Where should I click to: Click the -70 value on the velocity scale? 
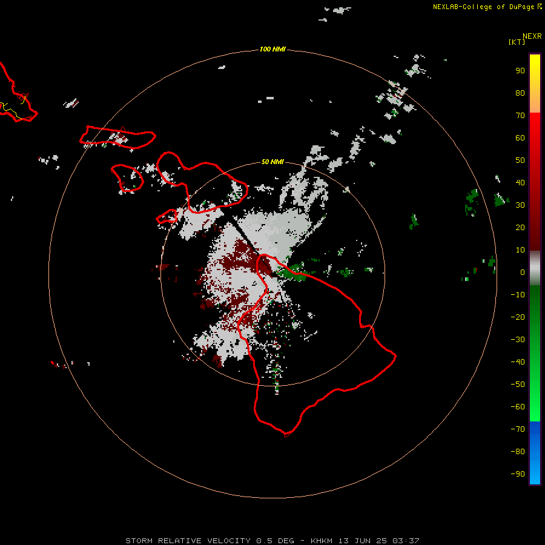tap(518, 429)
